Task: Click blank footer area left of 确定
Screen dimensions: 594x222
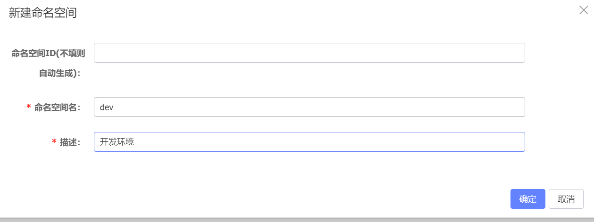Action: 283,199
